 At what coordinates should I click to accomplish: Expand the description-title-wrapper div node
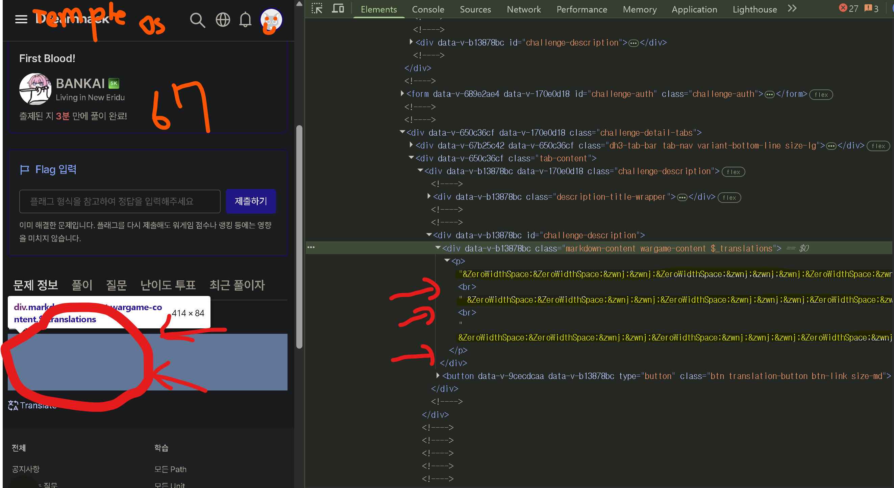(429, 196)
